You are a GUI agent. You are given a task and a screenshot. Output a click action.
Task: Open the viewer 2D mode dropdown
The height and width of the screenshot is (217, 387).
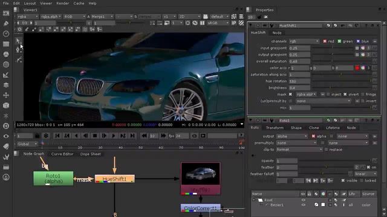[189, 16]
